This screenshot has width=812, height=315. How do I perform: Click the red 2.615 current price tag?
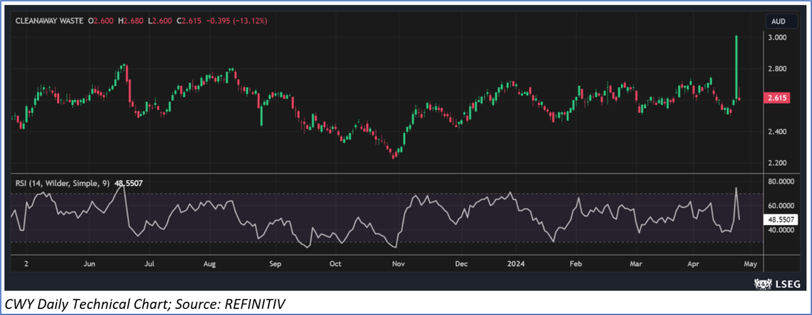[781, 98]
